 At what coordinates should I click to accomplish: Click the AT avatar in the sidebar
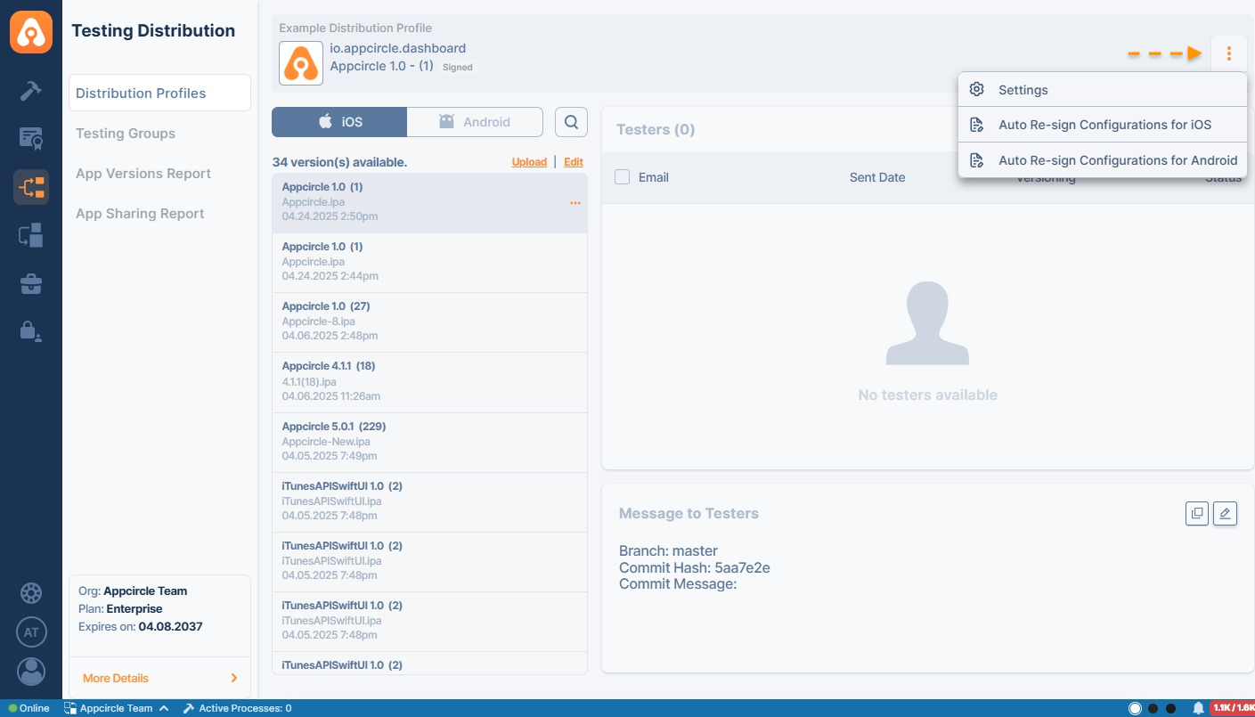(30, 632)
